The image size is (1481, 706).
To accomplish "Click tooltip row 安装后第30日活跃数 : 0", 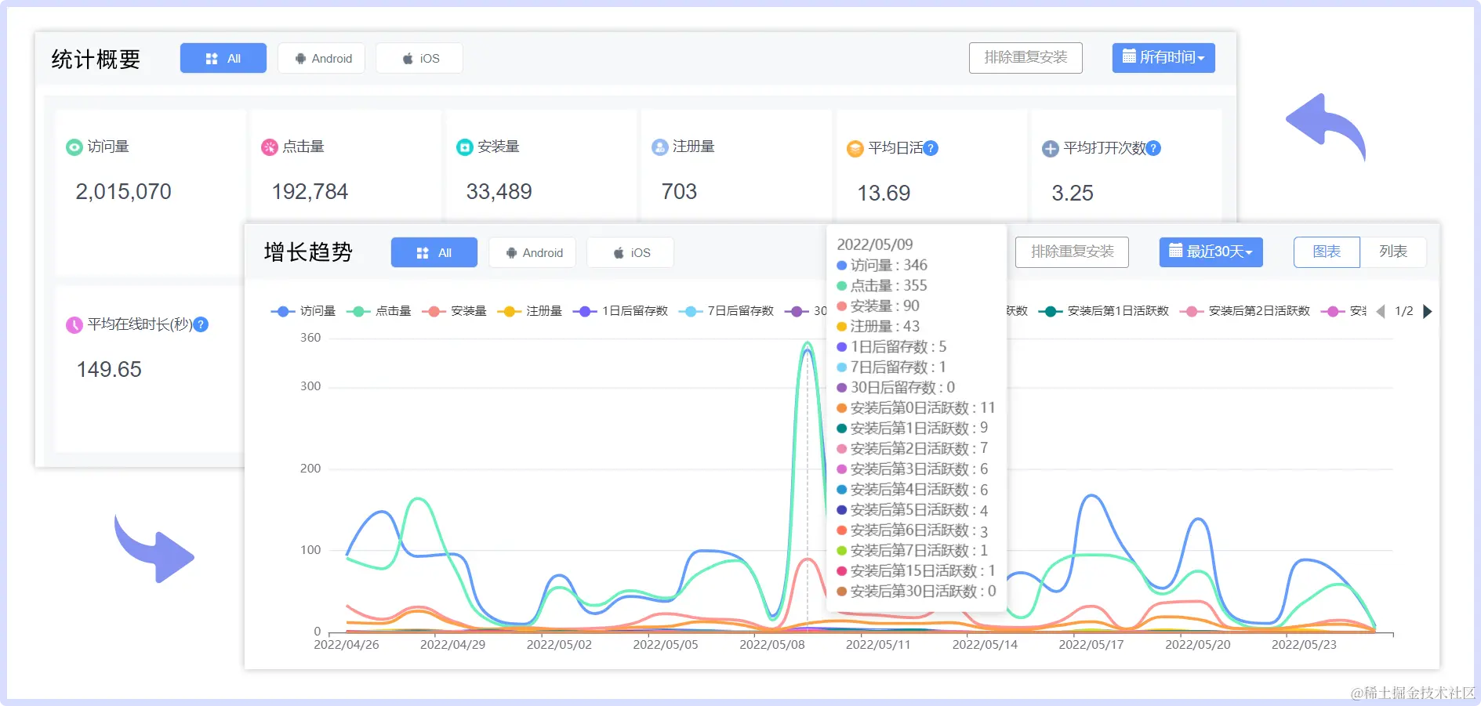I will (917, 591).
